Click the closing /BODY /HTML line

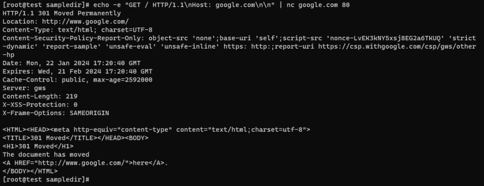pos(30,171)
